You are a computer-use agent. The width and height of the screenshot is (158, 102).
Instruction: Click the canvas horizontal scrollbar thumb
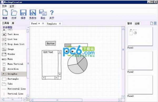57,100
